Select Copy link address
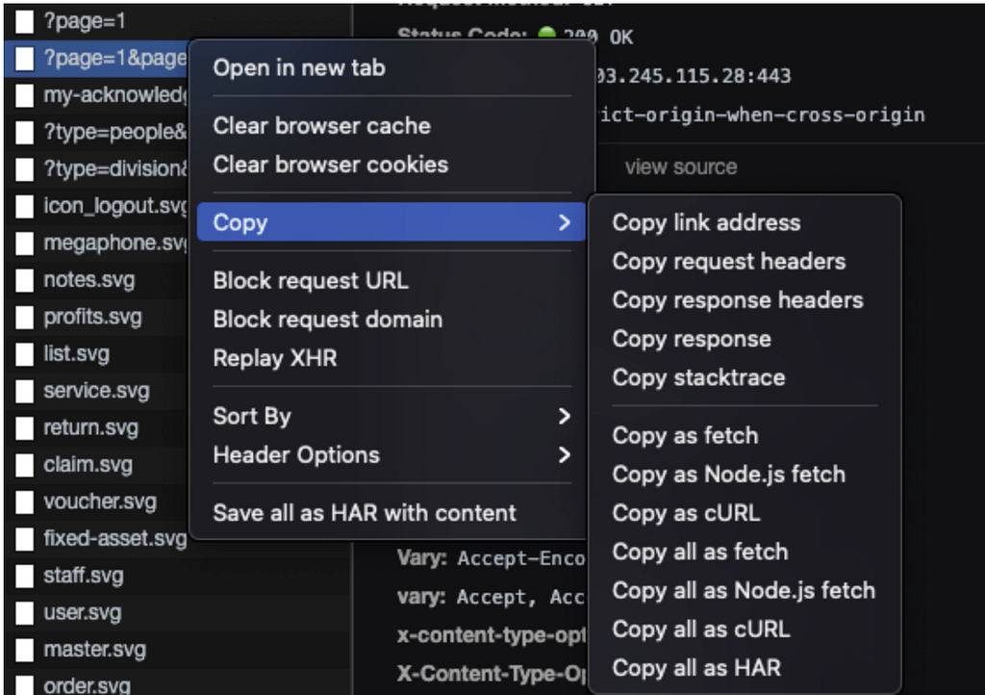Screen dimensions: 985x695 pyautogui.click(x=706, y=222)
